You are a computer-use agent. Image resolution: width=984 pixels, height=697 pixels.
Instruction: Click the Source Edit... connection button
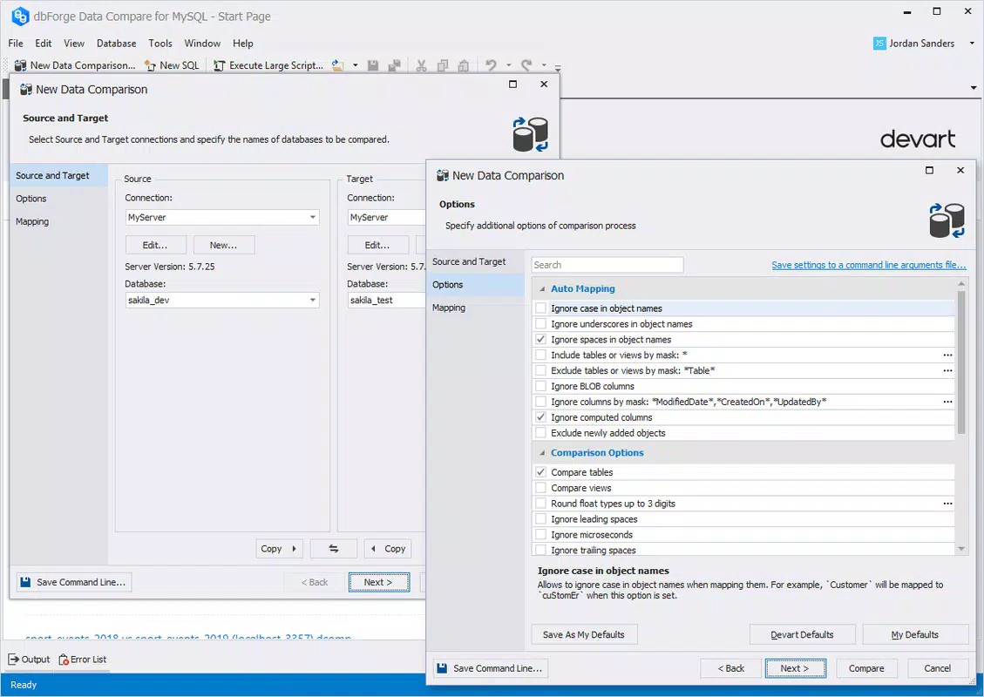[x=156, y=245]
